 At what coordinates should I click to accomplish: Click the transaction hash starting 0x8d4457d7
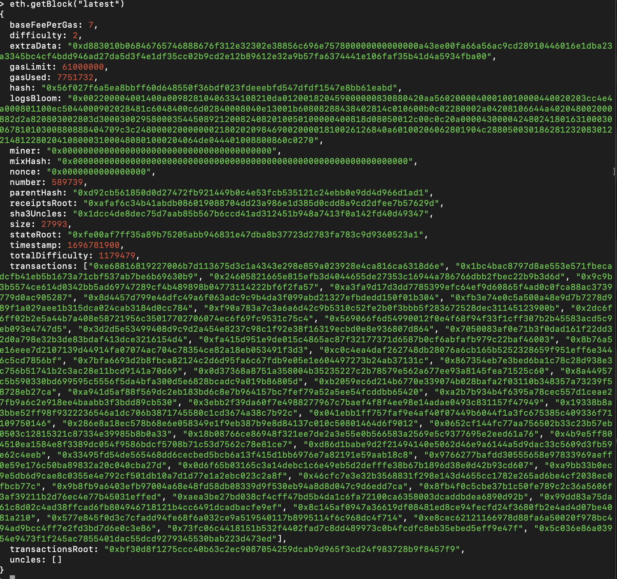(x=261, y=298)
